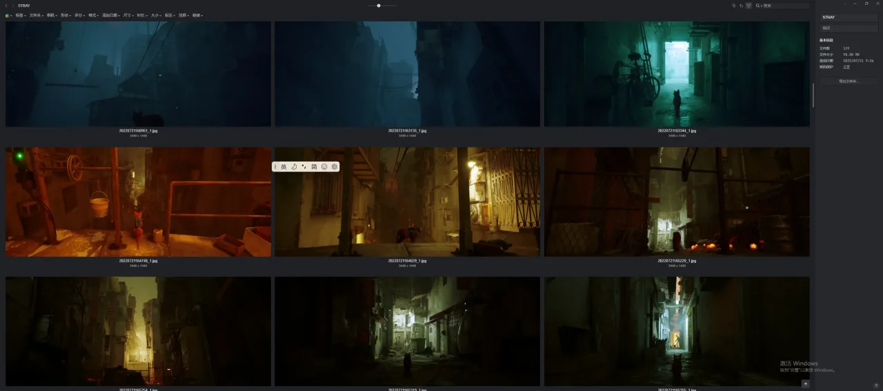883x391 pixels.
Task: Click the pin icon in top toolbar
Action: 733,6
